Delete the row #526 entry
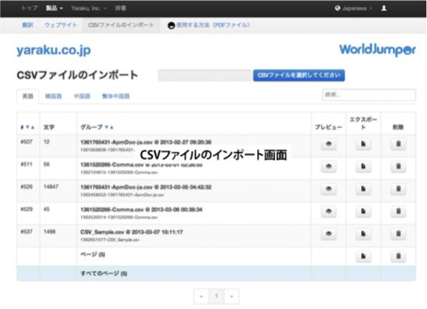The width and height of the screenshot is (427, 309). (398, 189)
